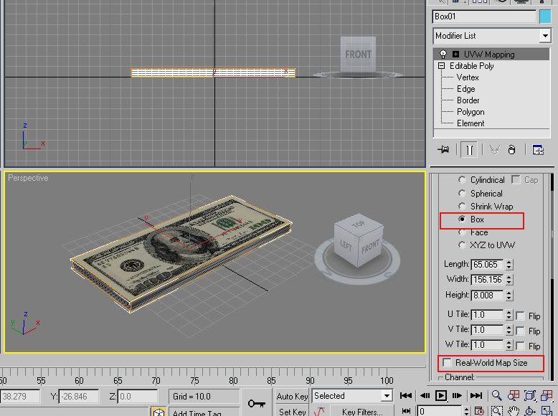558x416 pixels.
Task: Enable the W Tile Flip checkbox
Action: [x=520, y=346]
